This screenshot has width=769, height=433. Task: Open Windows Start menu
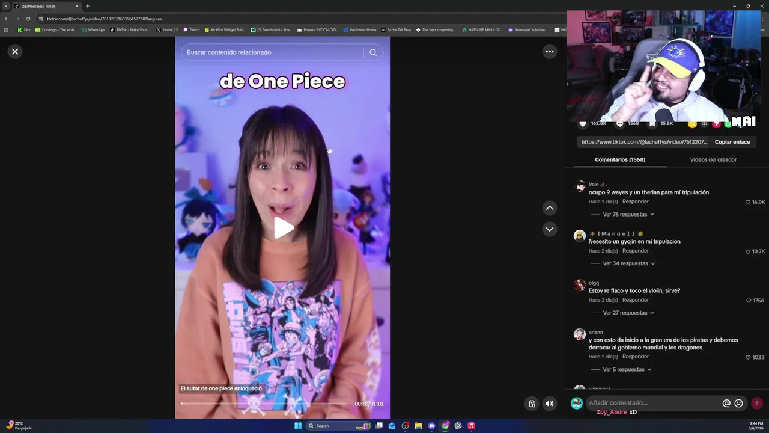click(298, 426)
